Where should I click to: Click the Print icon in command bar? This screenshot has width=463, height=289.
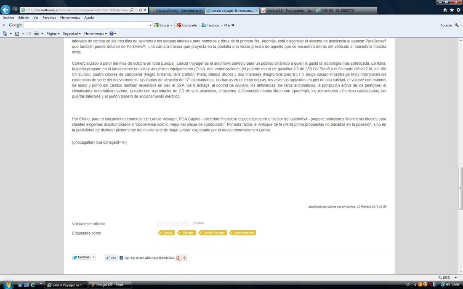click(x=36, y=34)
